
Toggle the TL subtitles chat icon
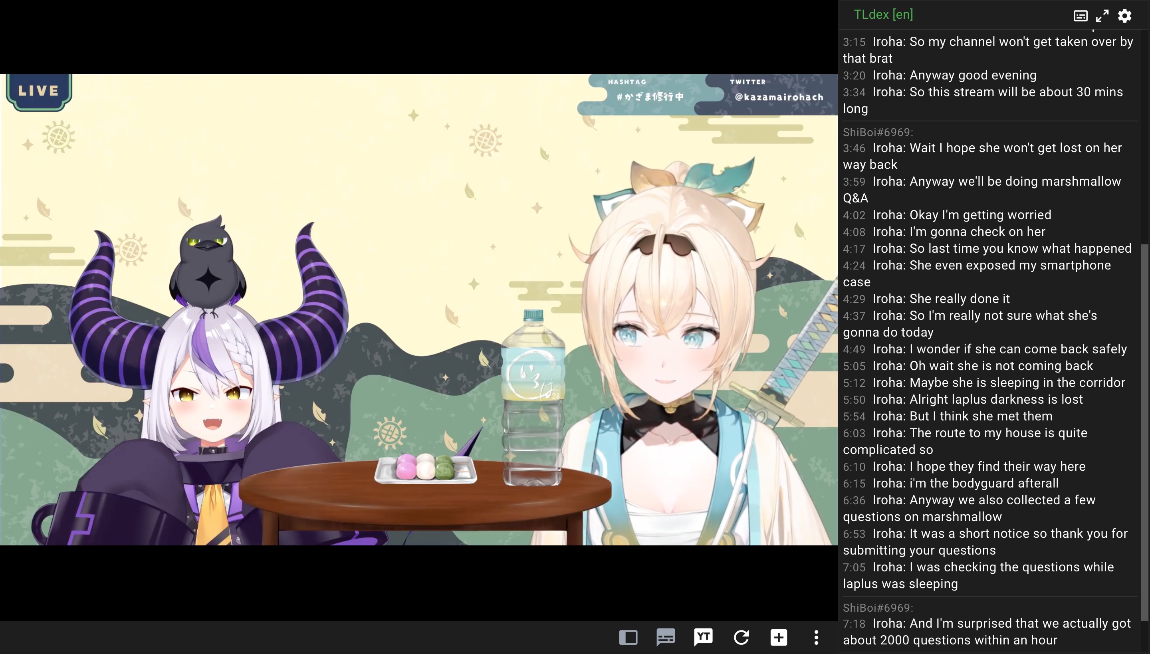(x=665, y=637)
